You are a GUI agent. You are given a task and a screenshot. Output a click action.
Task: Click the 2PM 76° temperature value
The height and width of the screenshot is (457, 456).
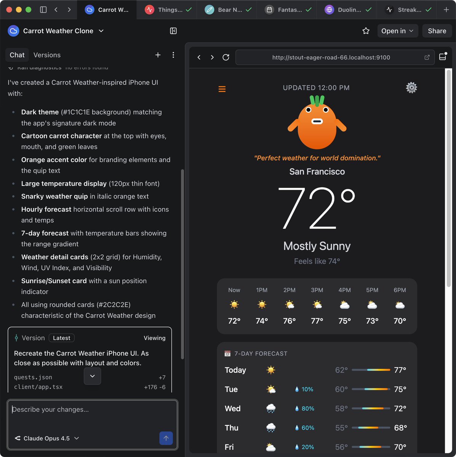[290, 321]
